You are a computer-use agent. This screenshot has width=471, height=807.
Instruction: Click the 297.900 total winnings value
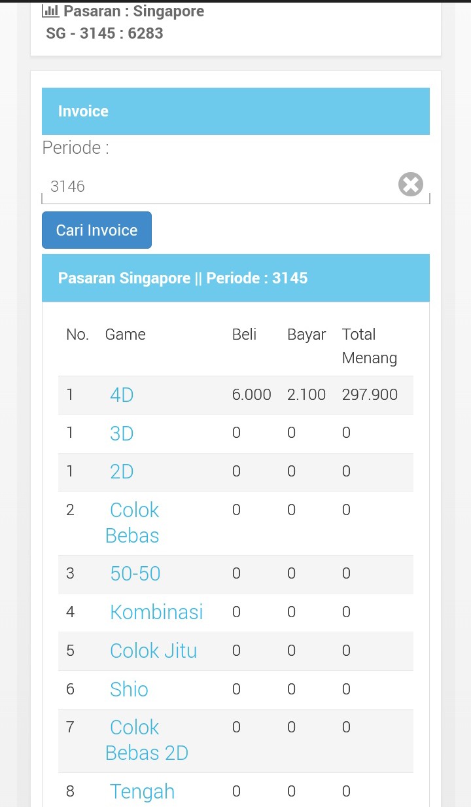coord(370,395)
